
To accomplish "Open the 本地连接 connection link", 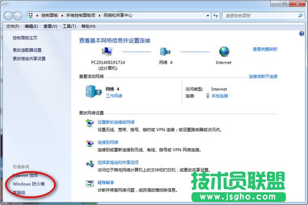I will (x=219, y=96).
